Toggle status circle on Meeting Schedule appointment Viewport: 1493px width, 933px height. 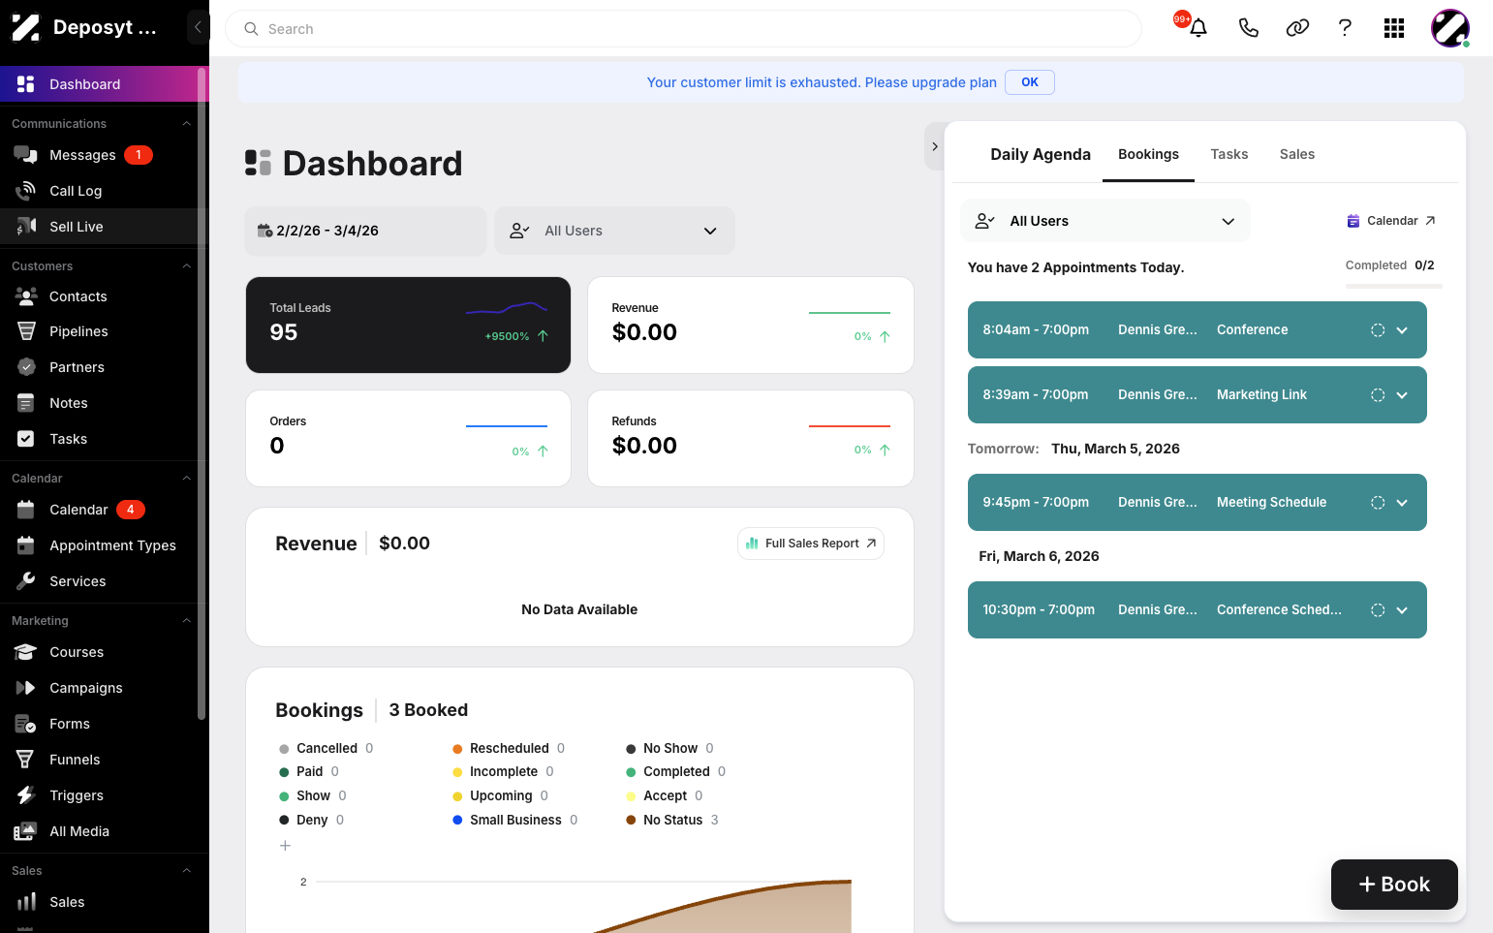pyautogui.click(x=1378, y=503)
